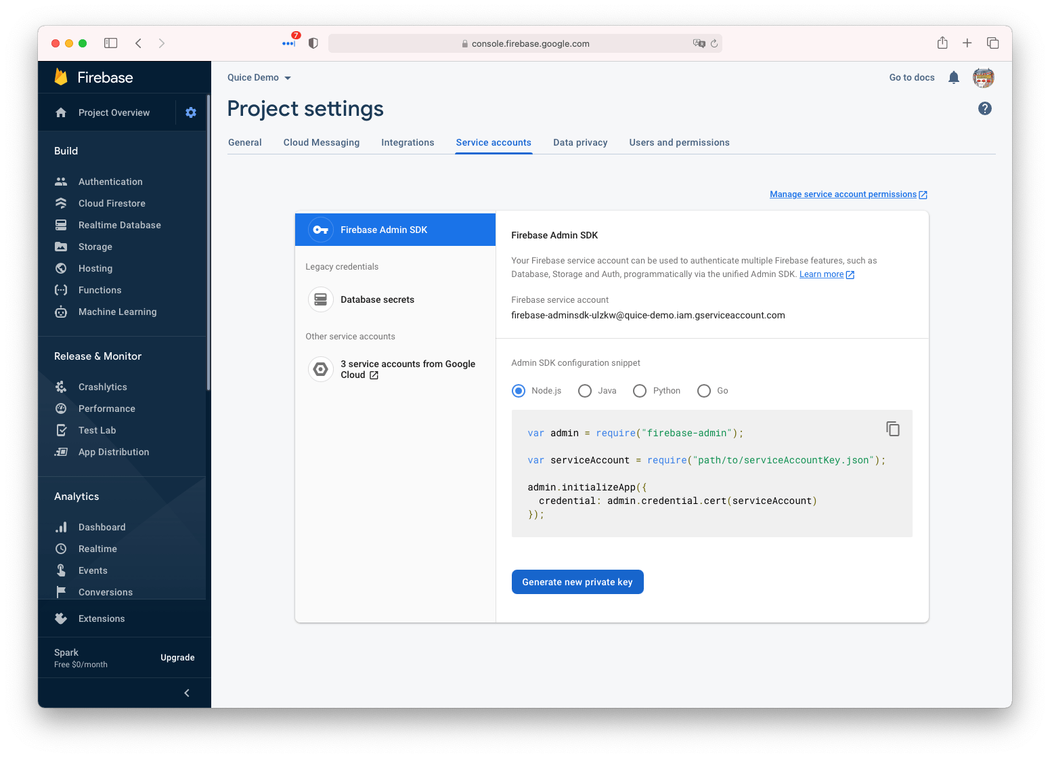Open the user account avatar
The image size is (1050, 758).
click(984, 78)
